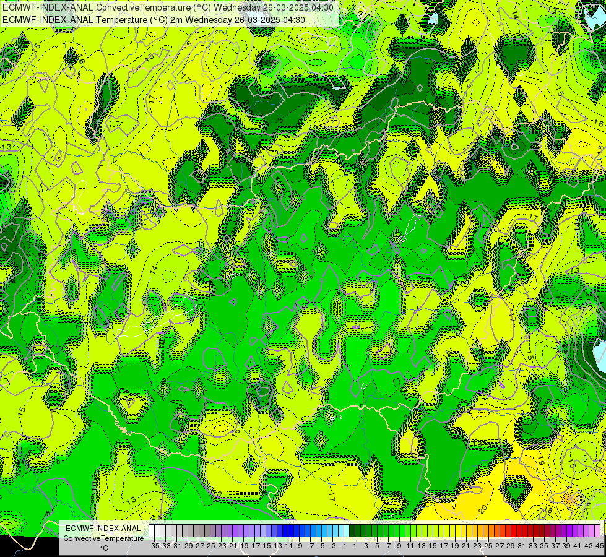Click the 39 value on the legend scale
The image size is (606, 557).
566,546
